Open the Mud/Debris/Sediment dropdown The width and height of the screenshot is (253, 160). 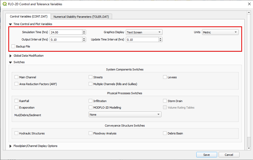(125, 115)
